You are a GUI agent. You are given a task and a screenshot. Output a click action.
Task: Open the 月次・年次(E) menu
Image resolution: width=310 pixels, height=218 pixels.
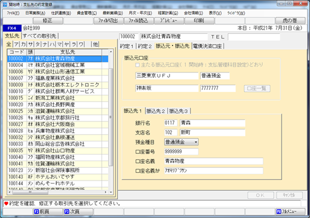140,13
